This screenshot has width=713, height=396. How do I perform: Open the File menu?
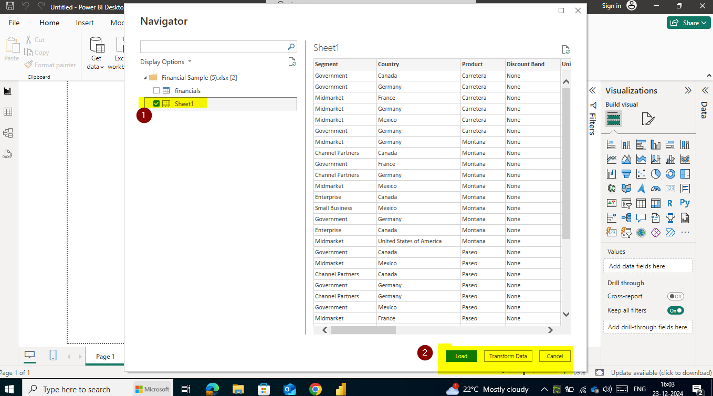[x=14, y=23]
